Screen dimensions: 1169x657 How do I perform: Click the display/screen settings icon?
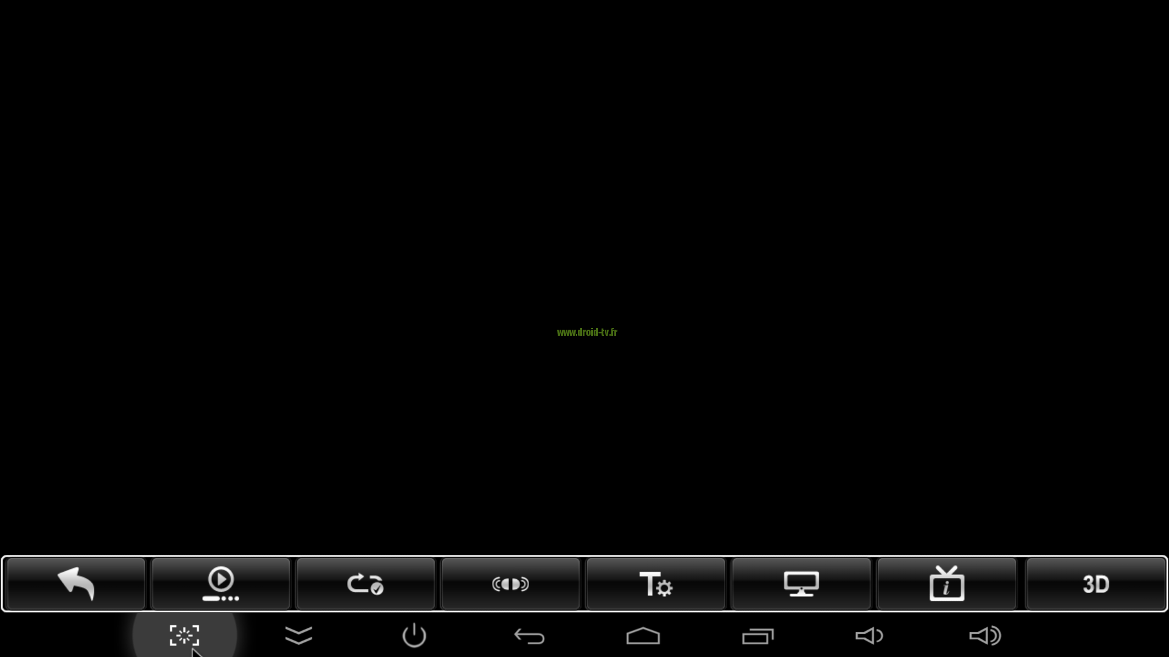(x=801, y=583)
